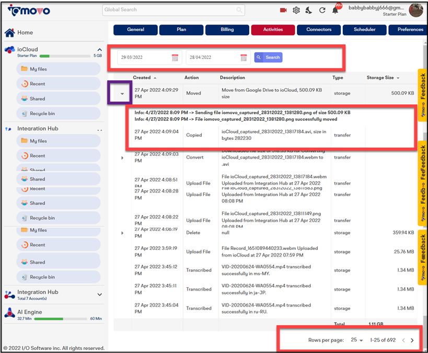
Task: Click the AI Engine minutes usage bar
Action: coord(60,319)
